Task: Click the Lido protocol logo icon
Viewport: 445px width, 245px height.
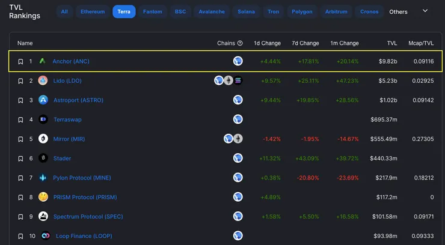Action: click(x=43, y=80)
